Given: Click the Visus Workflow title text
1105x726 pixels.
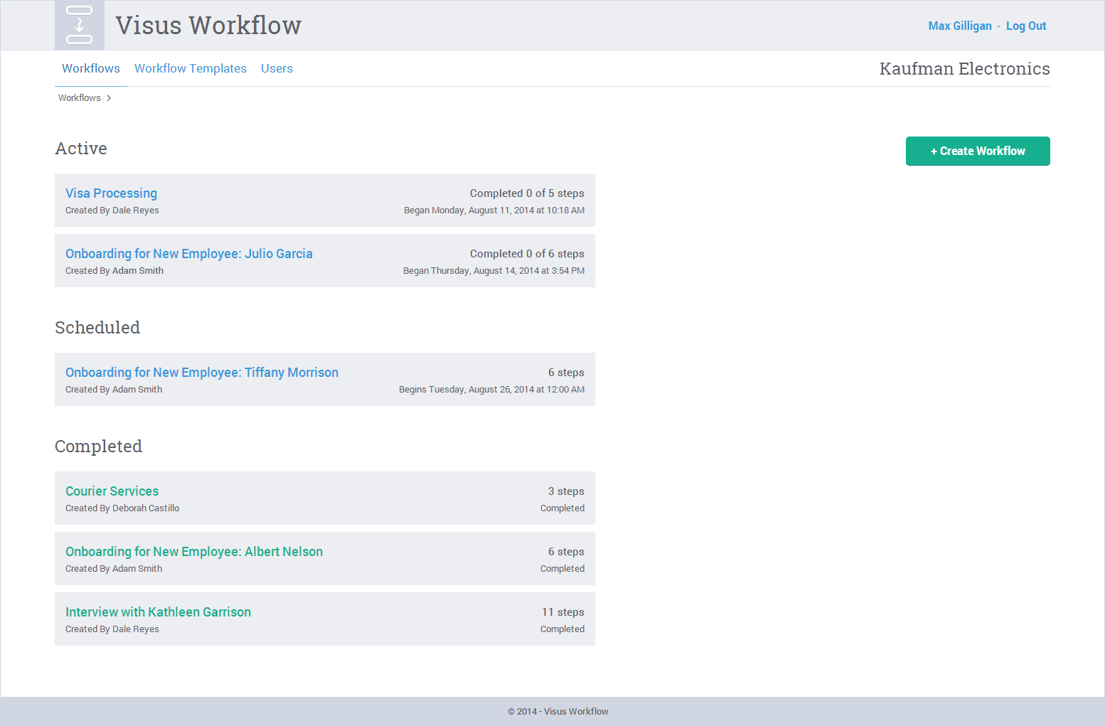Looking at the screenshot, I should (208, 26).
